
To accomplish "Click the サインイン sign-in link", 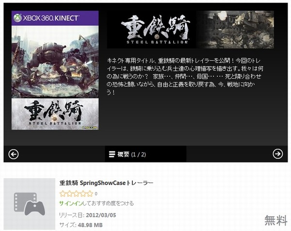I will pyautogui.click(x=71, y=203).
